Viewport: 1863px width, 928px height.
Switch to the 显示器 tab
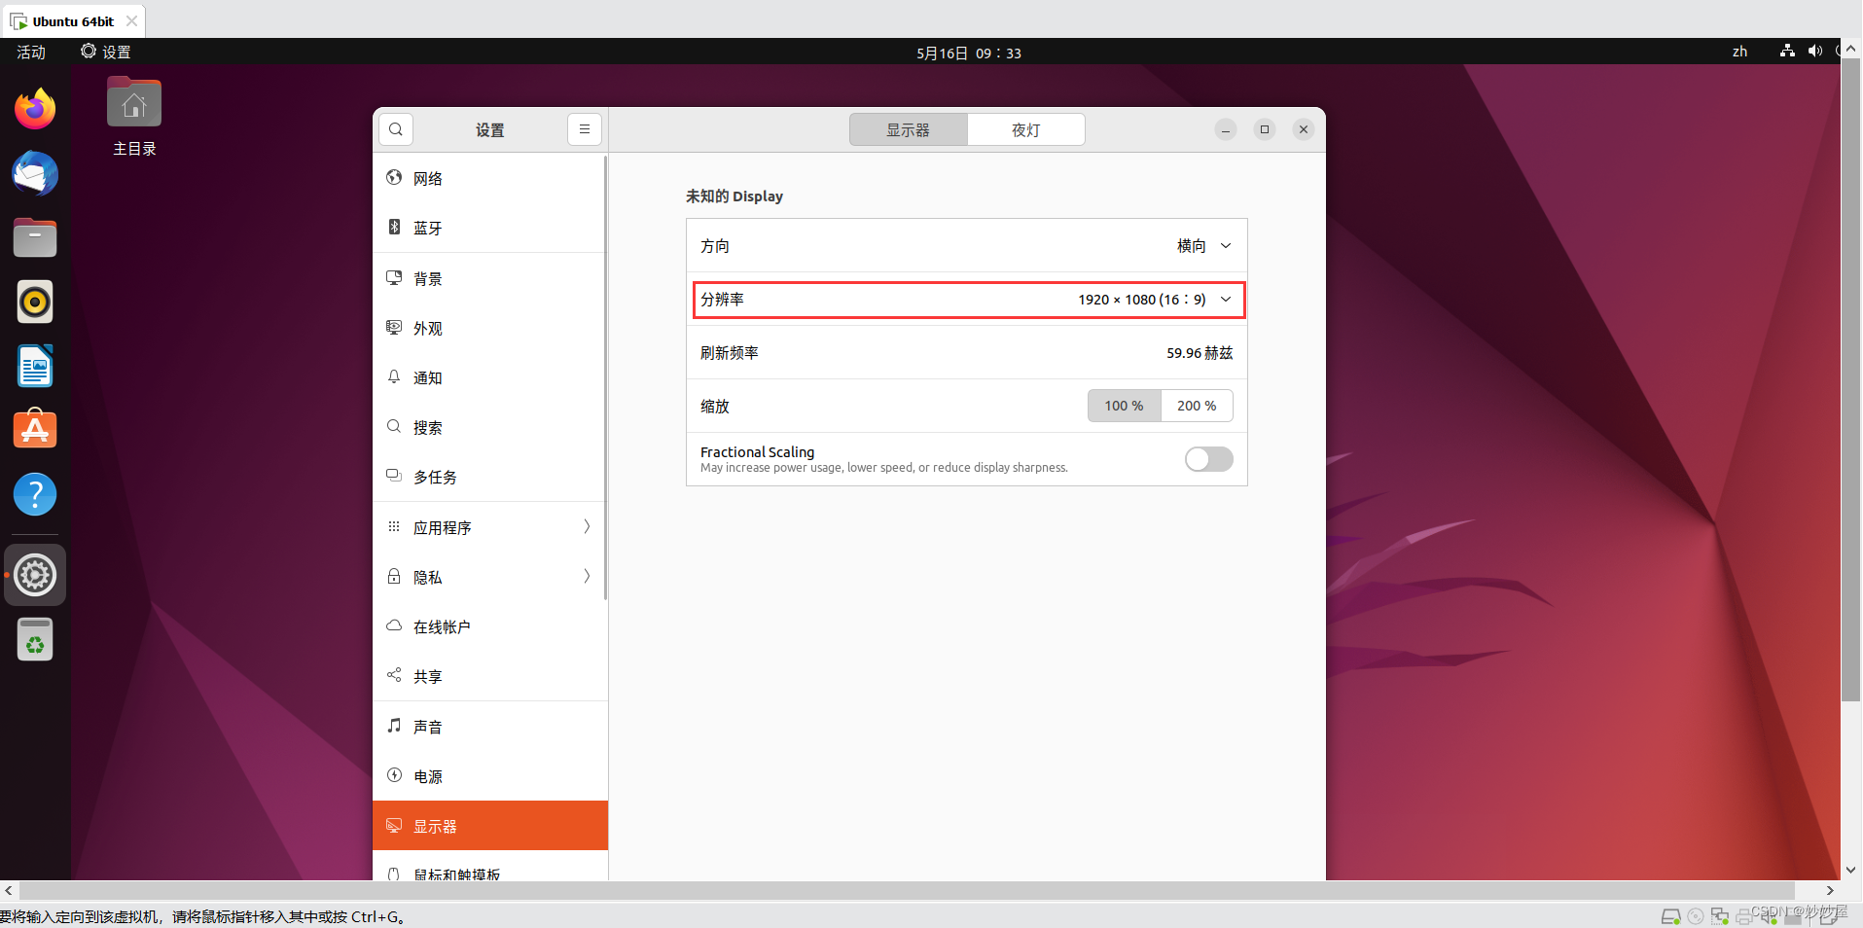pyautogui.click(x=908, y=129)
